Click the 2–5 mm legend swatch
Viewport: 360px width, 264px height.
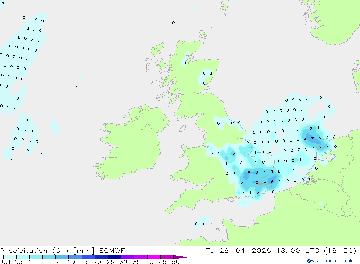[x=49, y=257]
